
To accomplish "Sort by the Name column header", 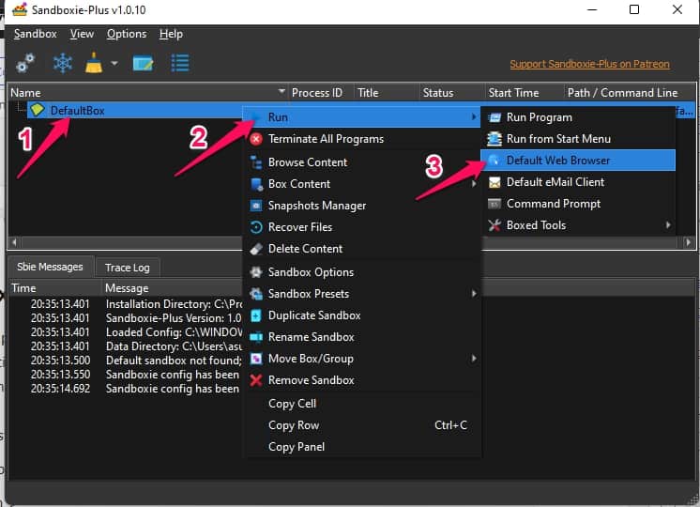I will (147, 92).
